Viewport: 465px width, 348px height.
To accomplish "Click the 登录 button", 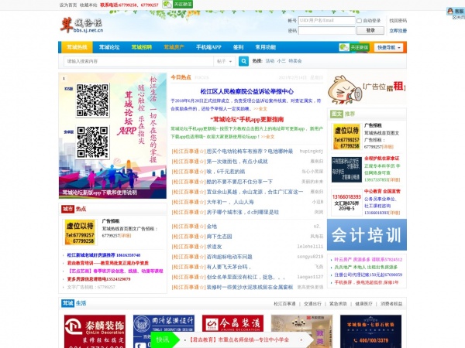I will pos(370,30).
